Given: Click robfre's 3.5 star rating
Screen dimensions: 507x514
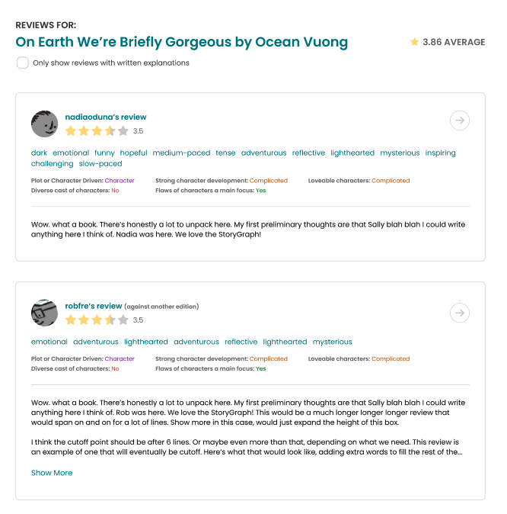Looking at the screenshot, I should click(x=97, y=320).
